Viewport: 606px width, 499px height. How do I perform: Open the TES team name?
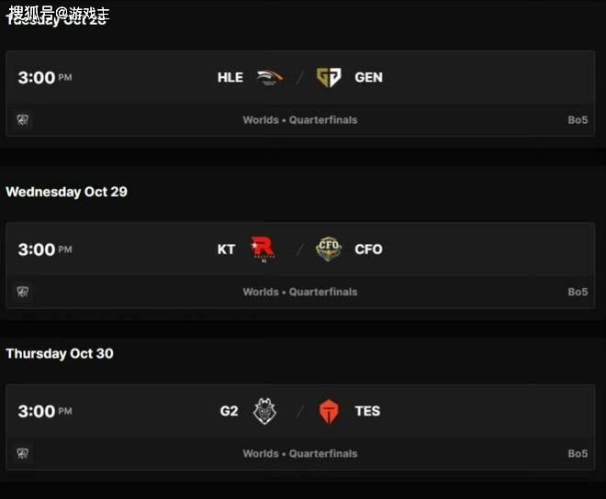point(367,411)
